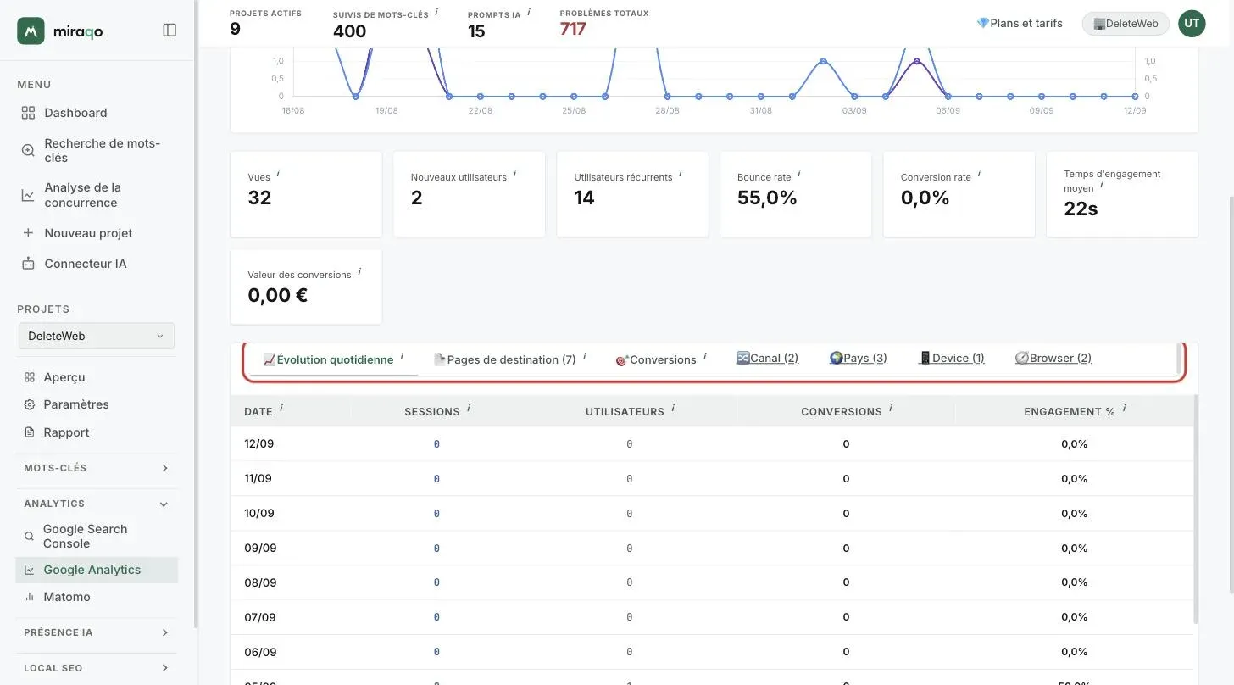Open Plans et tarifs

point(1020,23)
